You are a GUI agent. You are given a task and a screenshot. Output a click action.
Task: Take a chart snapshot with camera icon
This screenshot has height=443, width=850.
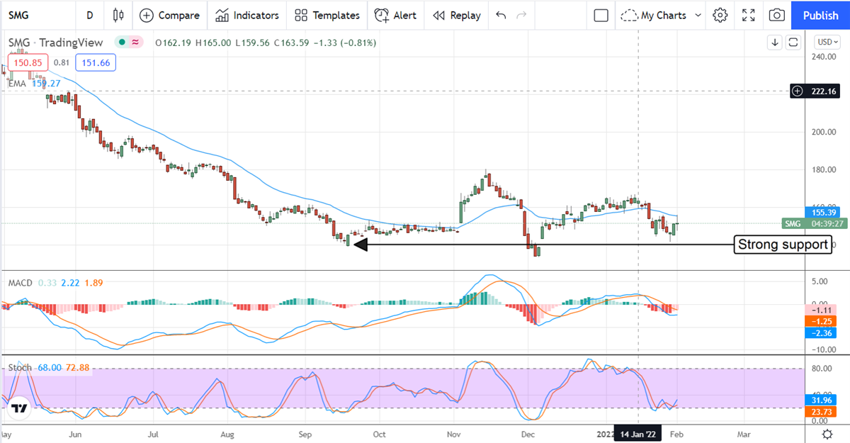click(x=777, y=15)
